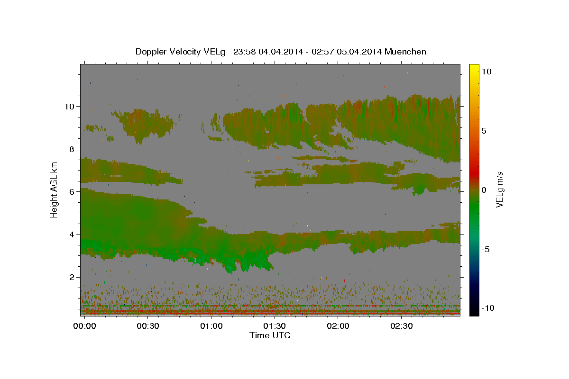Screen dimensions: 569x379
Task: Click the colorbar value '5' on the right
Action: 484,131
